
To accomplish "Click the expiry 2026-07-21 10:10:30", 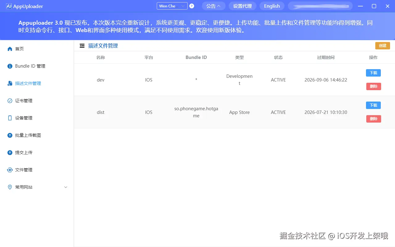I will (x=326, y=112).
